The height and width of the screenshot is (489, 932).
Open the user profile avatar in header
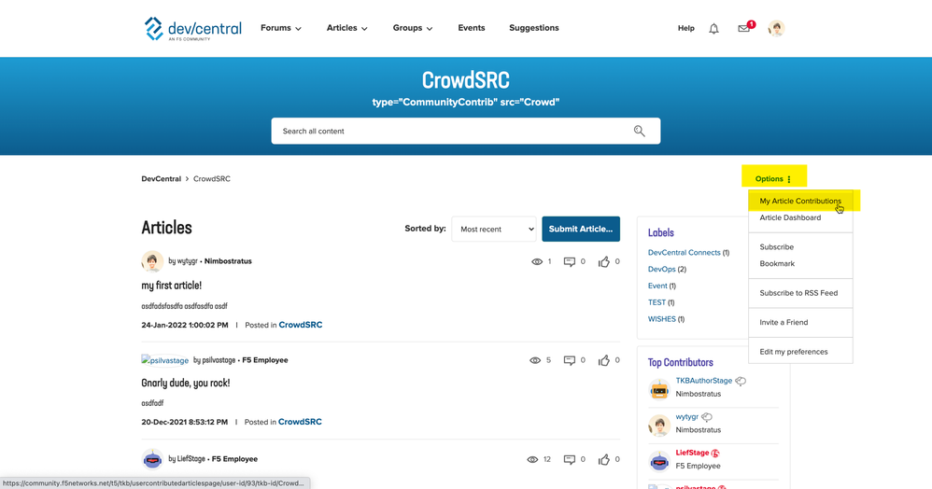pos(776,28)
